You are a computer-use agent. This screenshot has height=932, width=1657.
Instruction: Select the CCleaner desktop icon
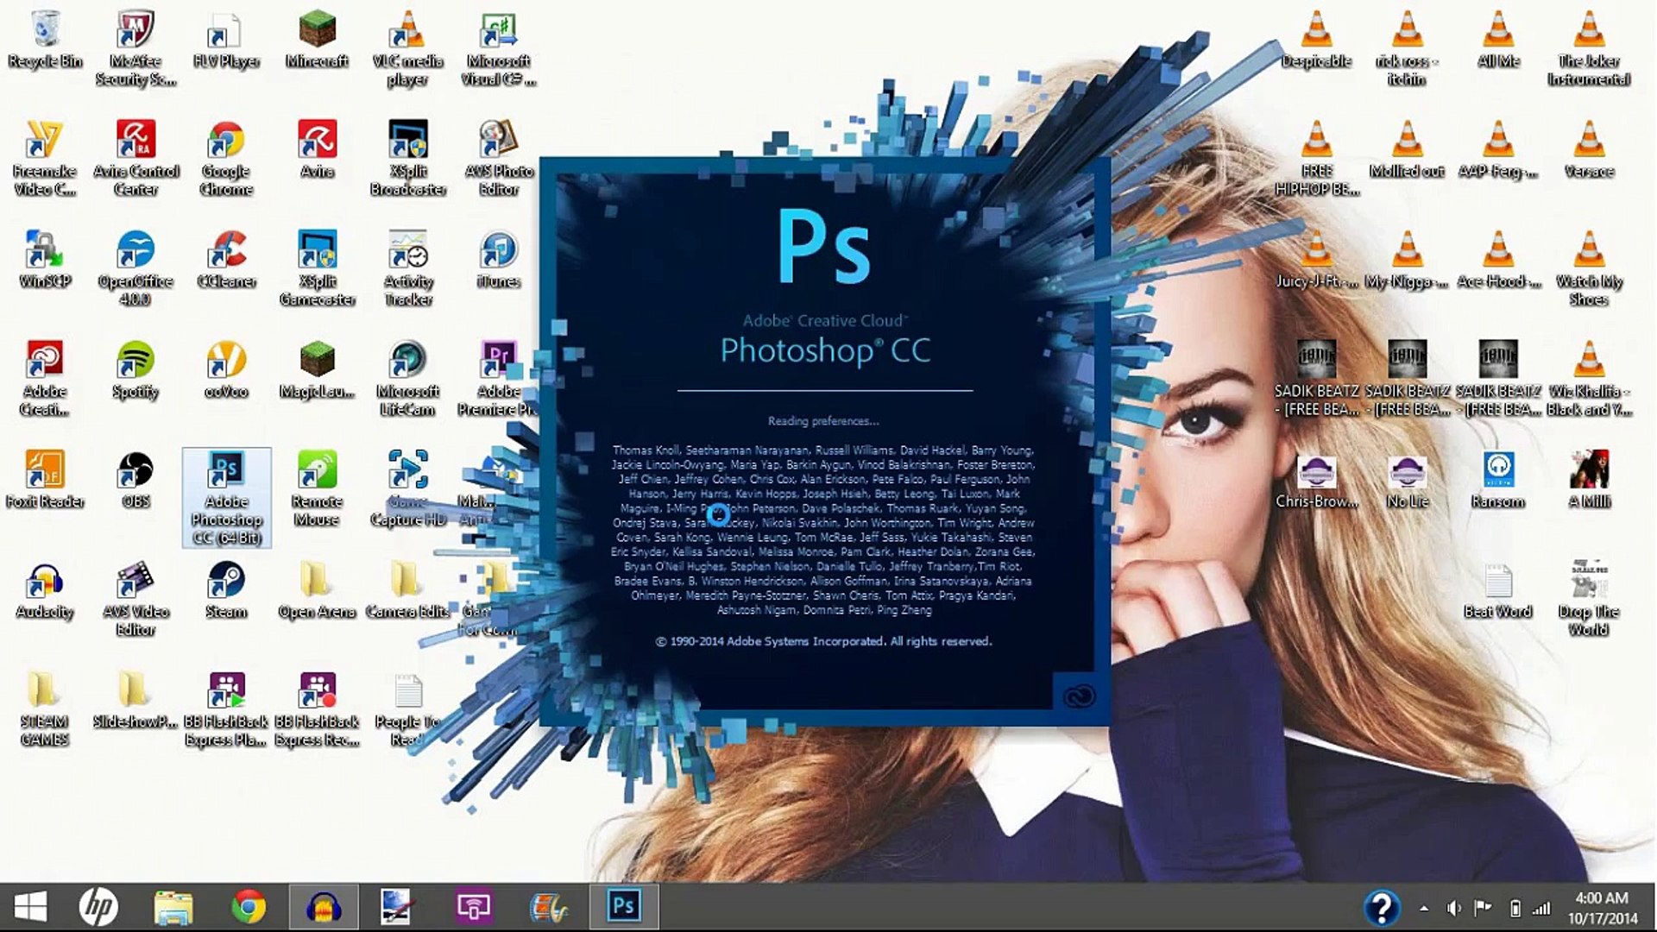point(226,261)
